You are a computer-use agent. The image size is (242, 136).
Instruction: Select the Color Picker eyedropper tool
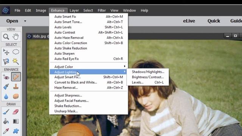6,131
